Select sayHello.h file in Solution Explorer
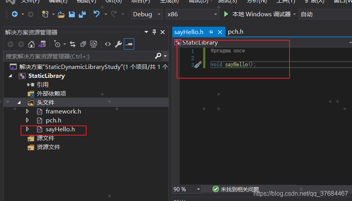 (60, 129)
